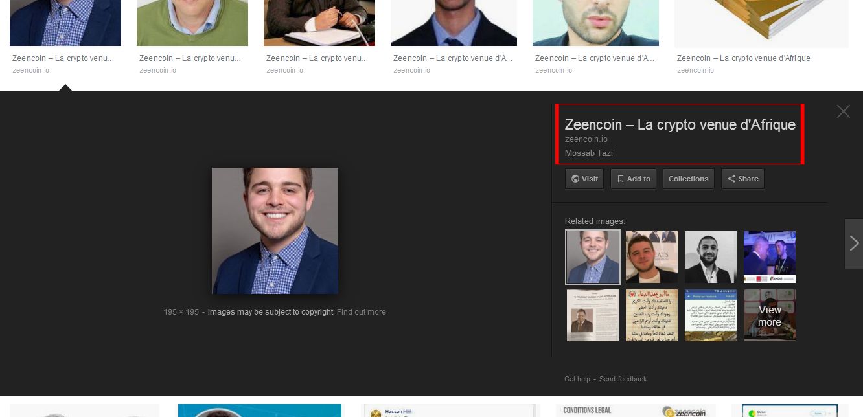Viewport: 863px width, 417px height.
Task: Open the Zeencoin – La crypto venue d'Afrique title in the preview panel
Action: click(680, 124)
